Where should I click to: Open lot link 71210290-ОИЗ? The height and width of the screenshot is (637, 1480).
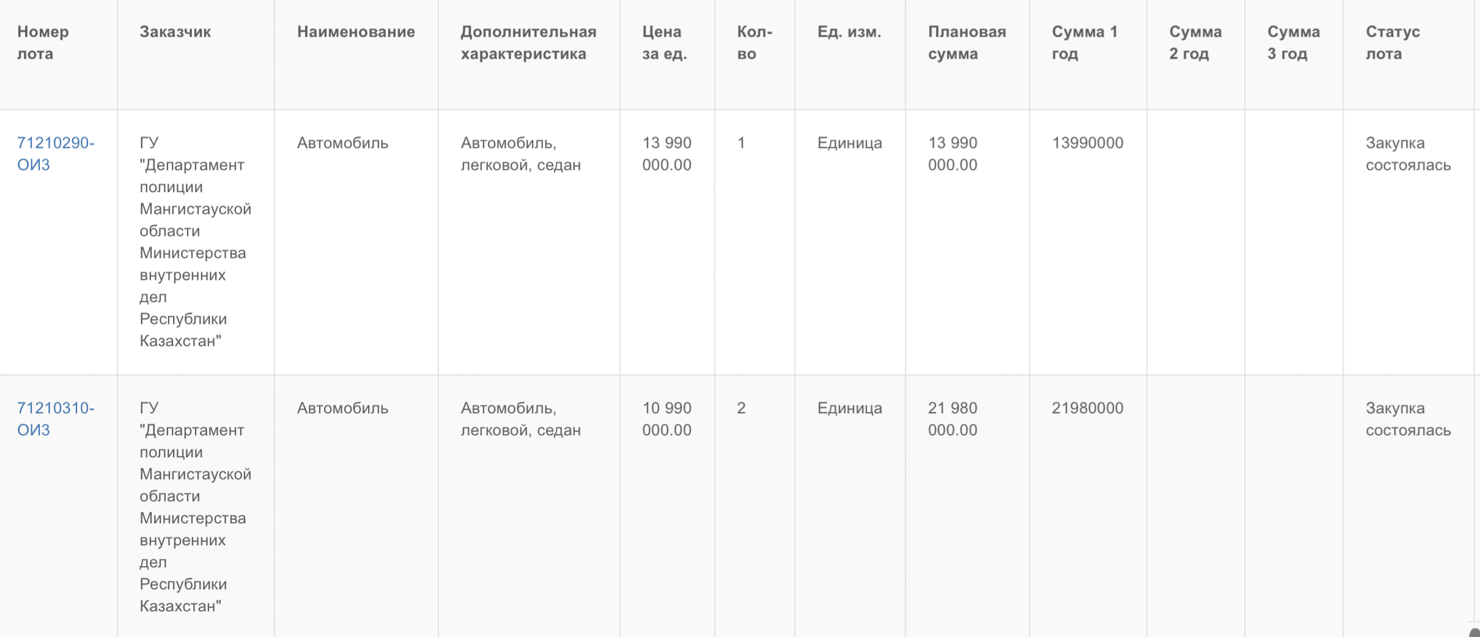click(x=55, y=153)
